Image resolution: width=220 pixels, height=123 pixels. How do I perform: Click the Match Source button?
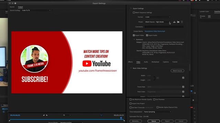[177, 71]
